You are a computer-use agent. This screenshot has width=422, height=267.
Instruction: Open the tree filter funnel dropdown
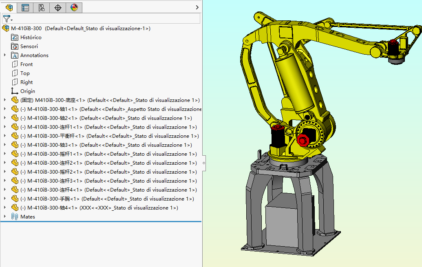tap(7, 19)
